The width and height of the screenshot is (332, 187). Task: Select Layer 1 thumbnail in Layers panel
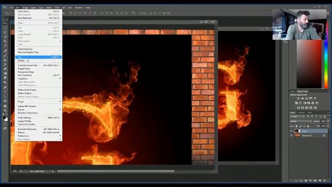(x=296, y=131)
